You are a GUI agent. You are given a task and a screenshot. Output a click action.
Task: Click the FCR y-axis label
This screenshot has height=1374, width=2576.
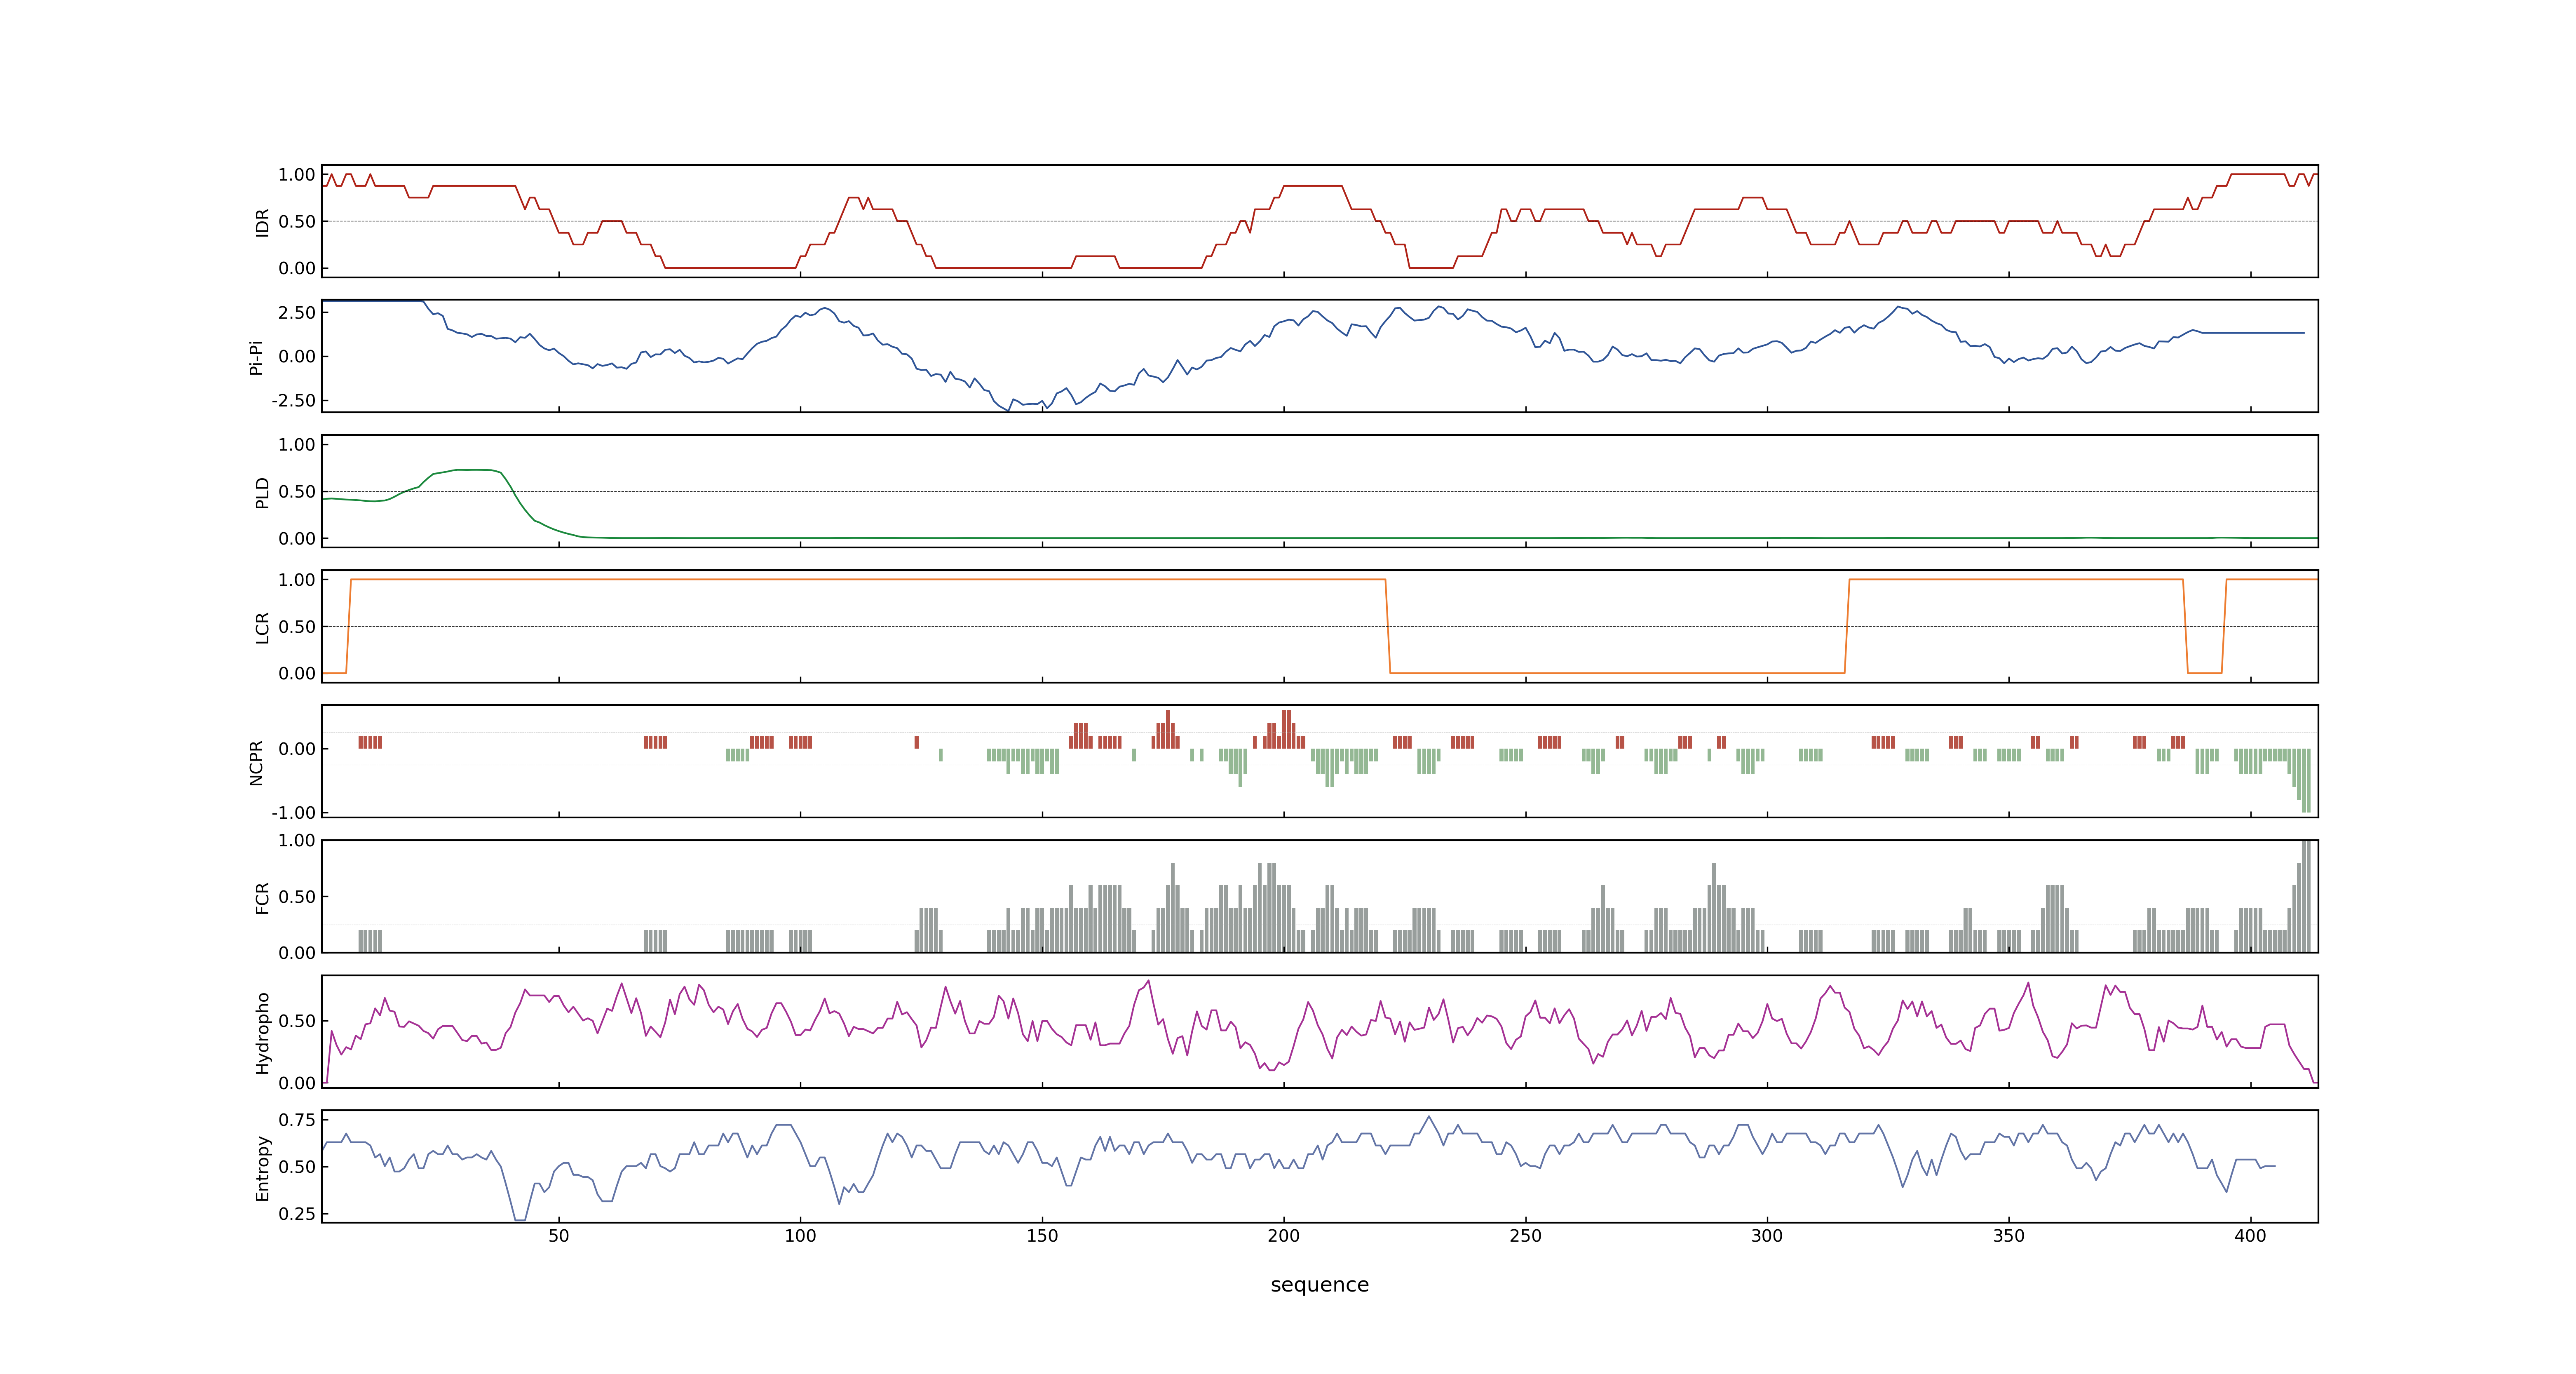[262, 897]
